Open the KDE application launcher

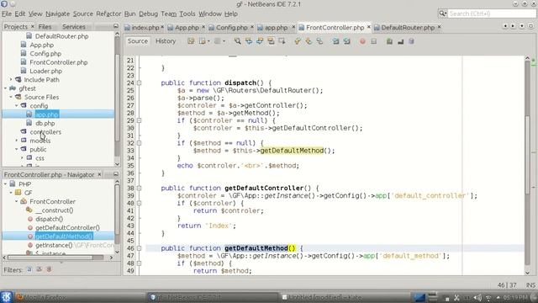click(6, 297)
